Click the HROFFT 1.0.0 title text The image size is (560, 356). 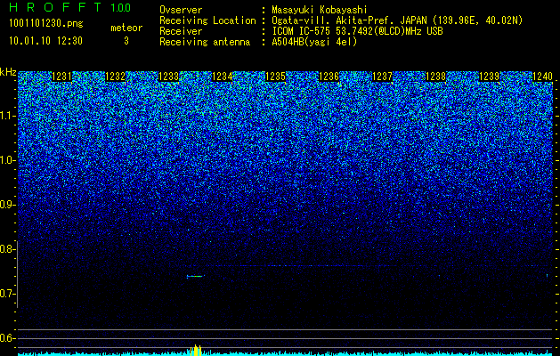pos(69,7)
